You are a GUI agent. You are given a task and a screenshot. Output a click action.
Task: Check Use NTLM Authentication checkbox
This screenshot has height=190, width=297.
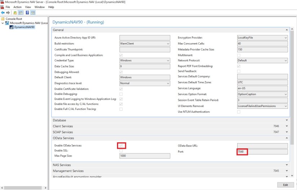(239, 112)
